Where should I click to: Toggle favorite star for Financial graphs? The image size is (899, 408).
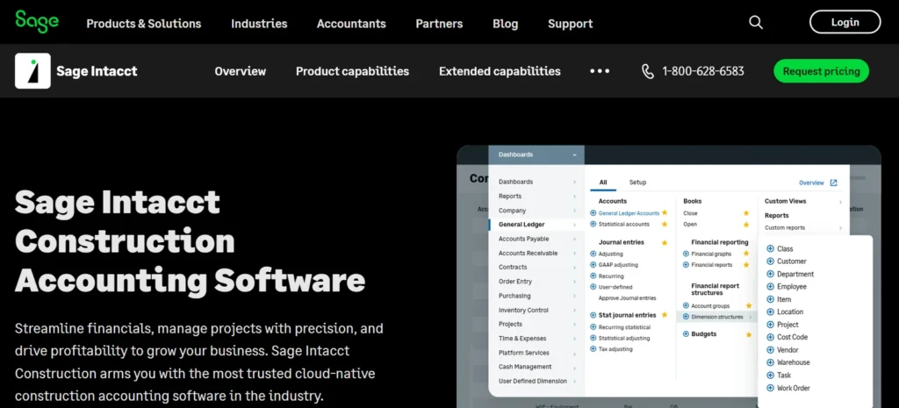tap(746, 254)
